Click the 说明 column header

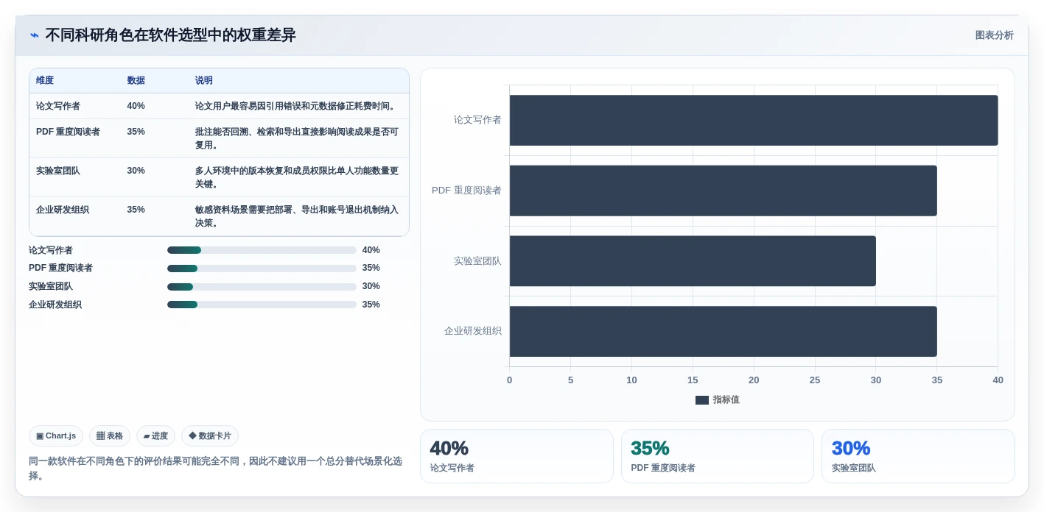coord(204,80)
